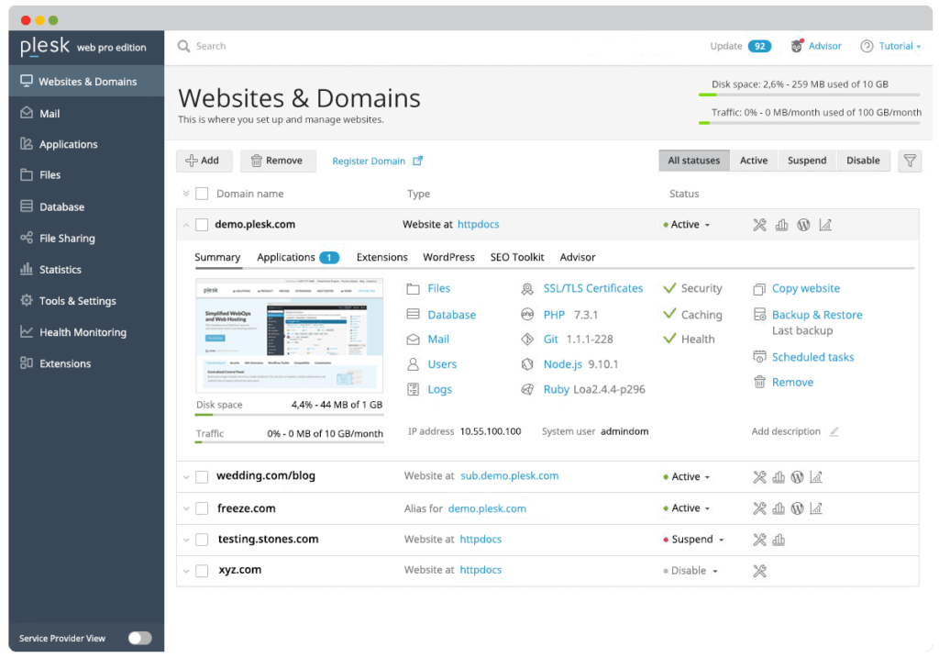Click the Git diamond icon
The height and width of the screenshot is (658, 939).
[527, 340]
